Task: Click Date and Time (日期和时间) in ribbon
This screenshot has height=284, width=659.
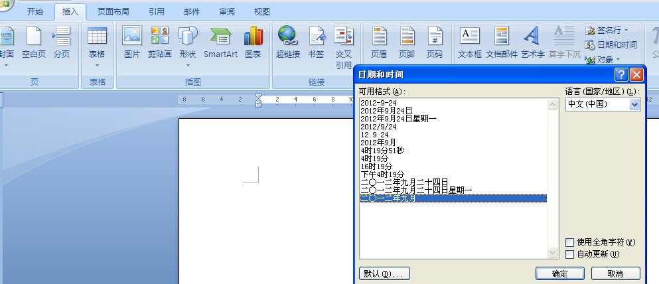Action: point(611,44)
